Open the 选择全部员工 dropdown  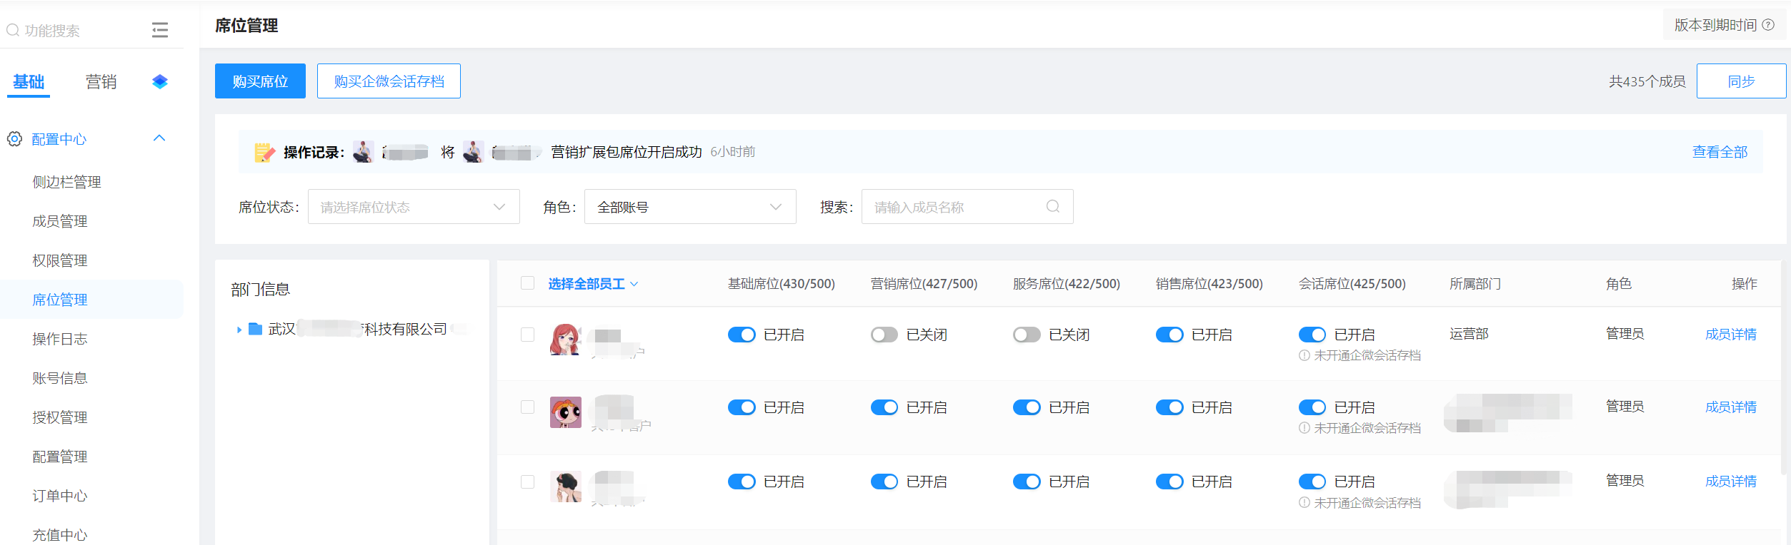(x=593, y=284)
